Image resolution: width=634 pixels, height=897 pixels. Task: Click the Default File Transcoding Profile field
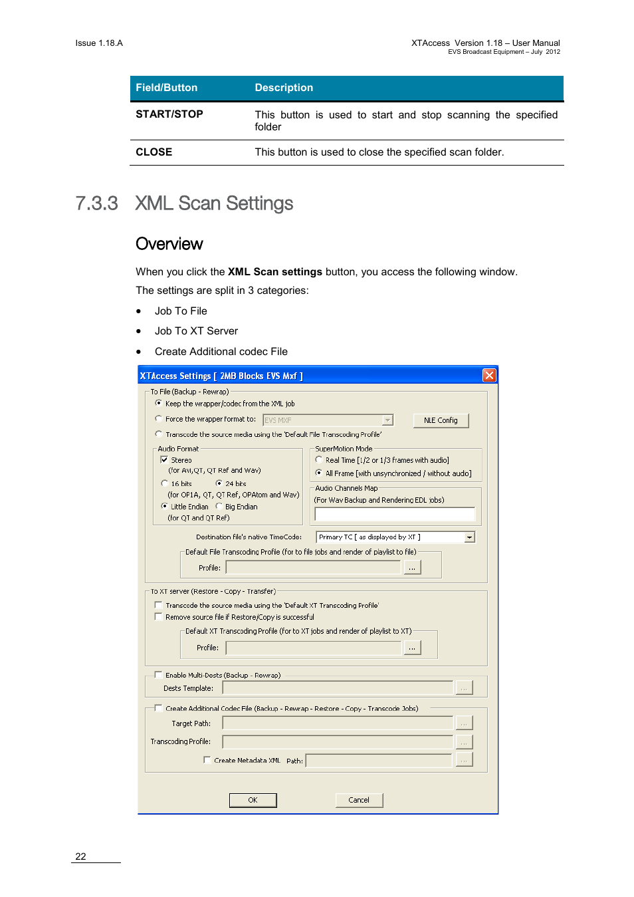(314, 567)
